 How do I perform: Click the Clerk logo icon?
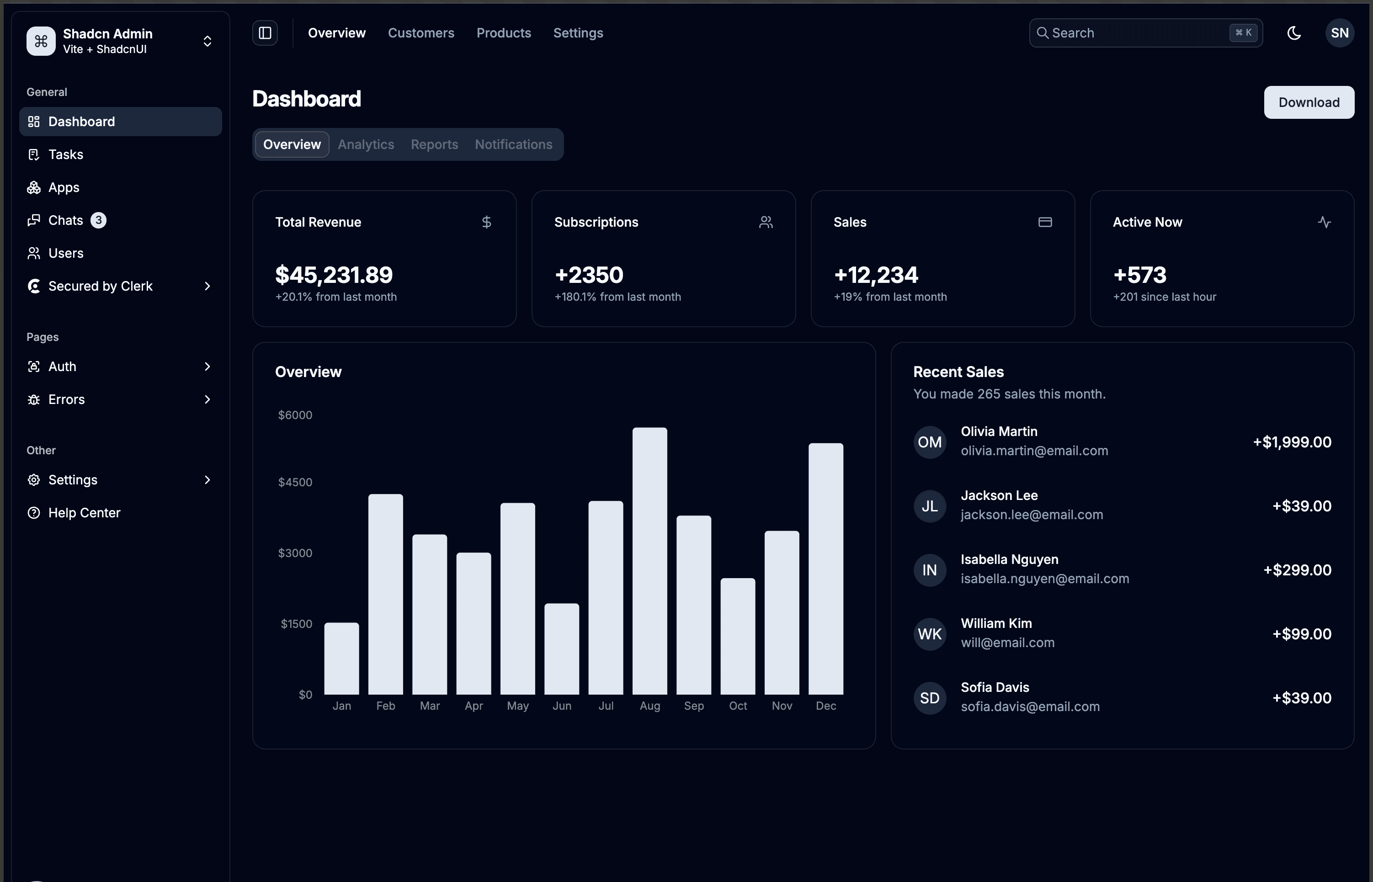[34, 287]
